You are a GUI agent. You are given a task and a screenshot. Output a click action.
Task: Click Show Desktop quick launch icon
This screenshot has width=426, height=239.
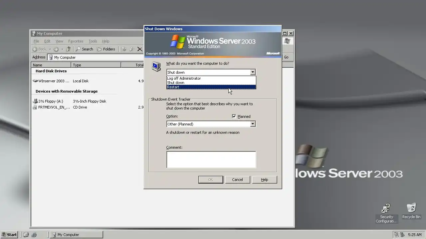click(x=26, y=235)
